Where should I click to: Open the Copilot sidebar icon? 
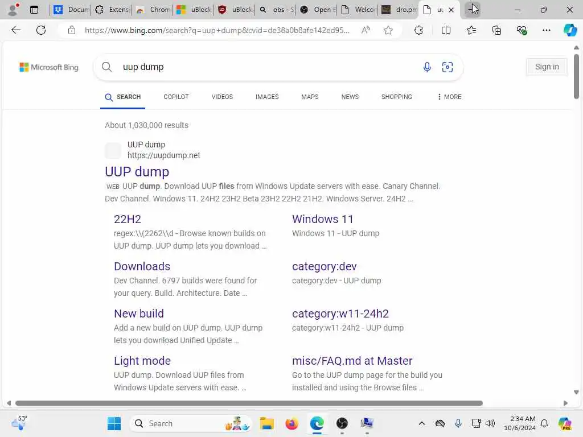[x=570, y=30]
